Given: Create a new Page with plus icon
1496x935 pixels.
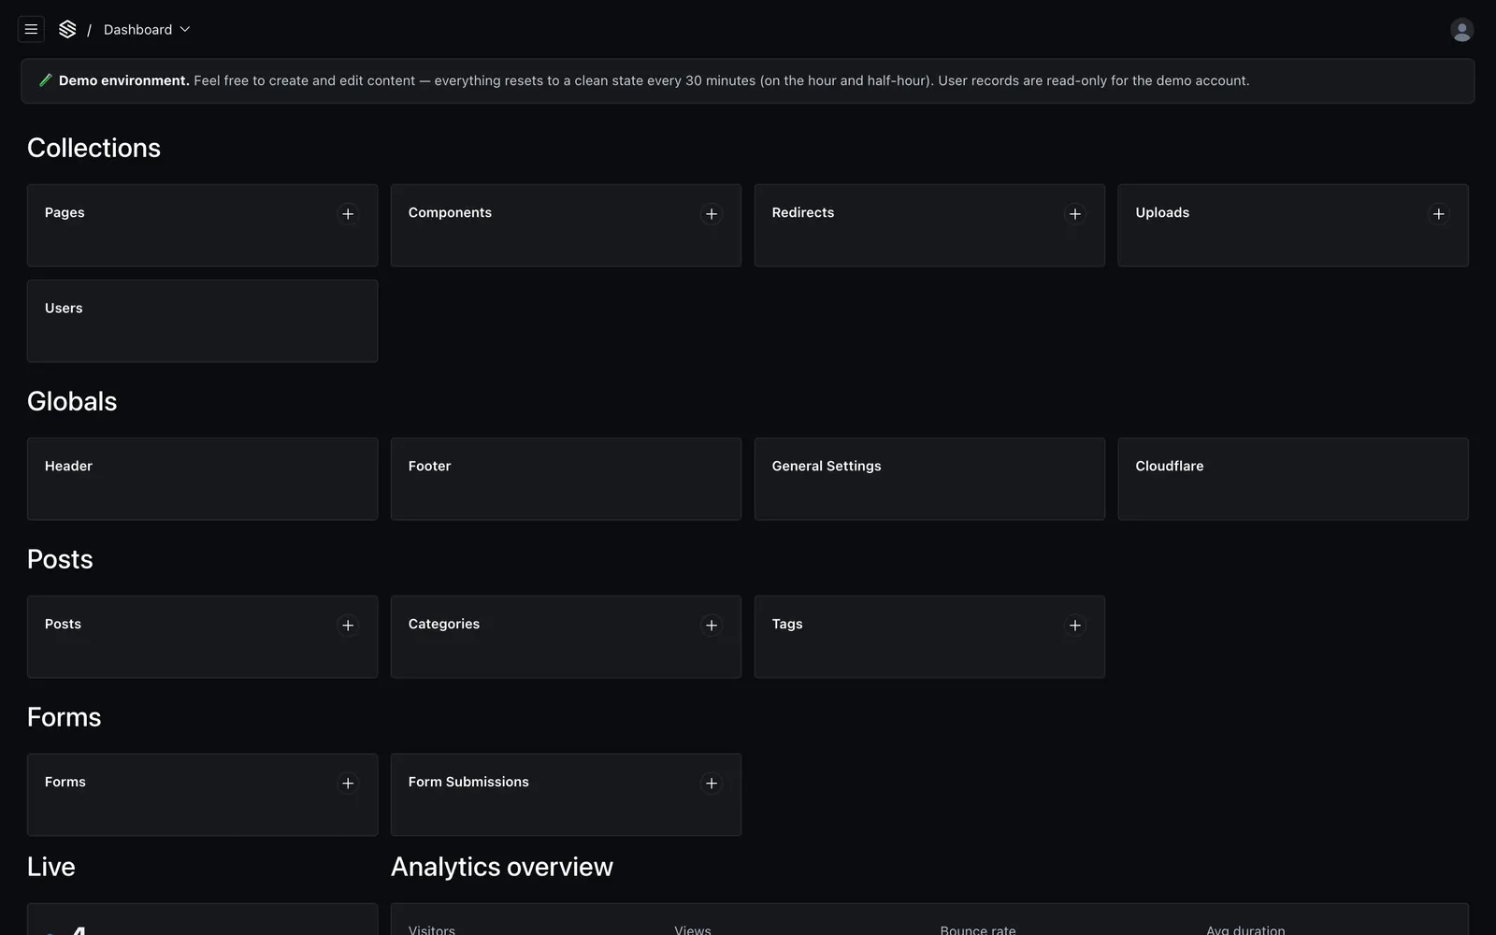Looking at the screenshot, I should pos(348,214).
